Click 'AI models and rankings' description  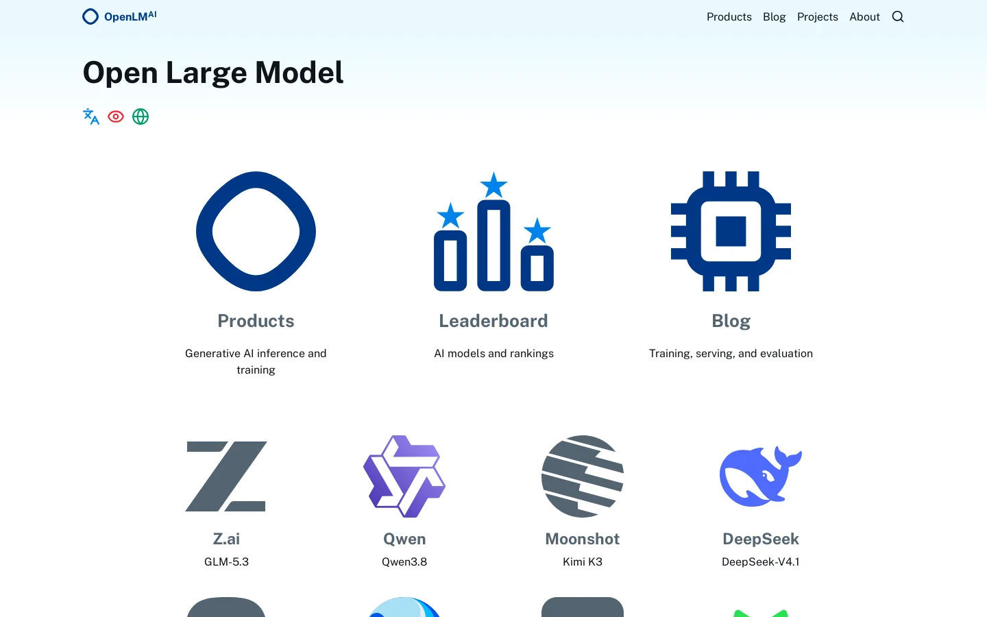(x=493, y=353)
